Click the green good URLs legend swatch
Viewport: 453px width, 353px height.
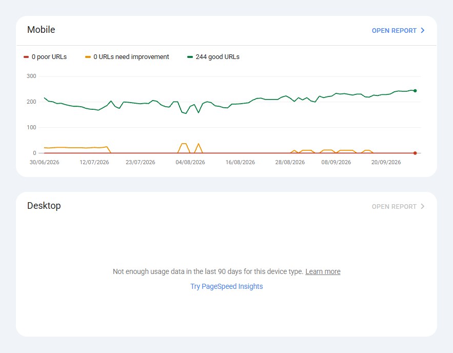pos(190,57)
